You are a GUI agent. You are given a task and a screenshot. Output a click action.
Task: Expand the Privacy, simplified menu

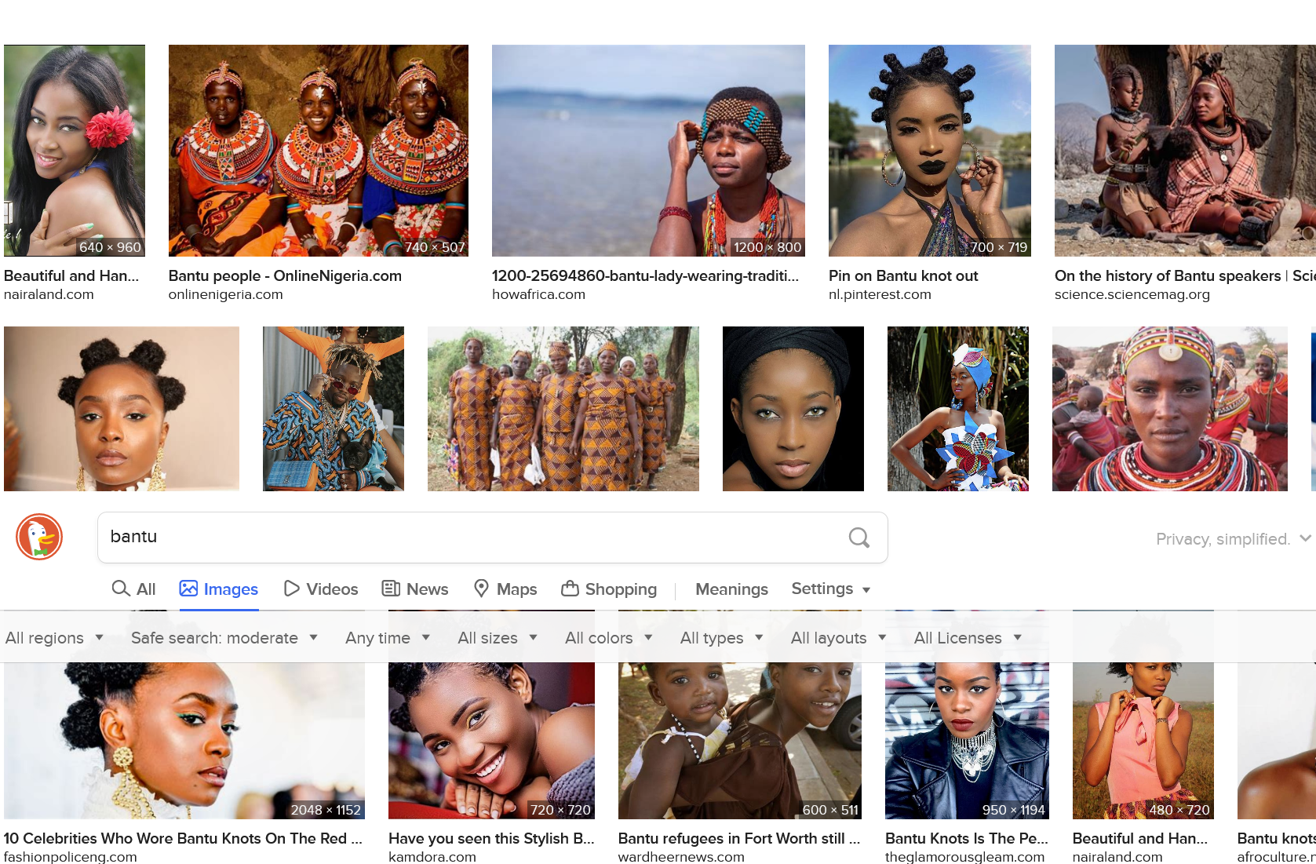pyautogui.click(x=1233, y=538)
